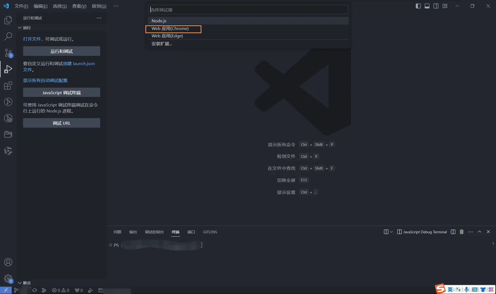Choose 安装扩展... option
Viewport: 496px width, 294px height.
click(x=248, y=44)
